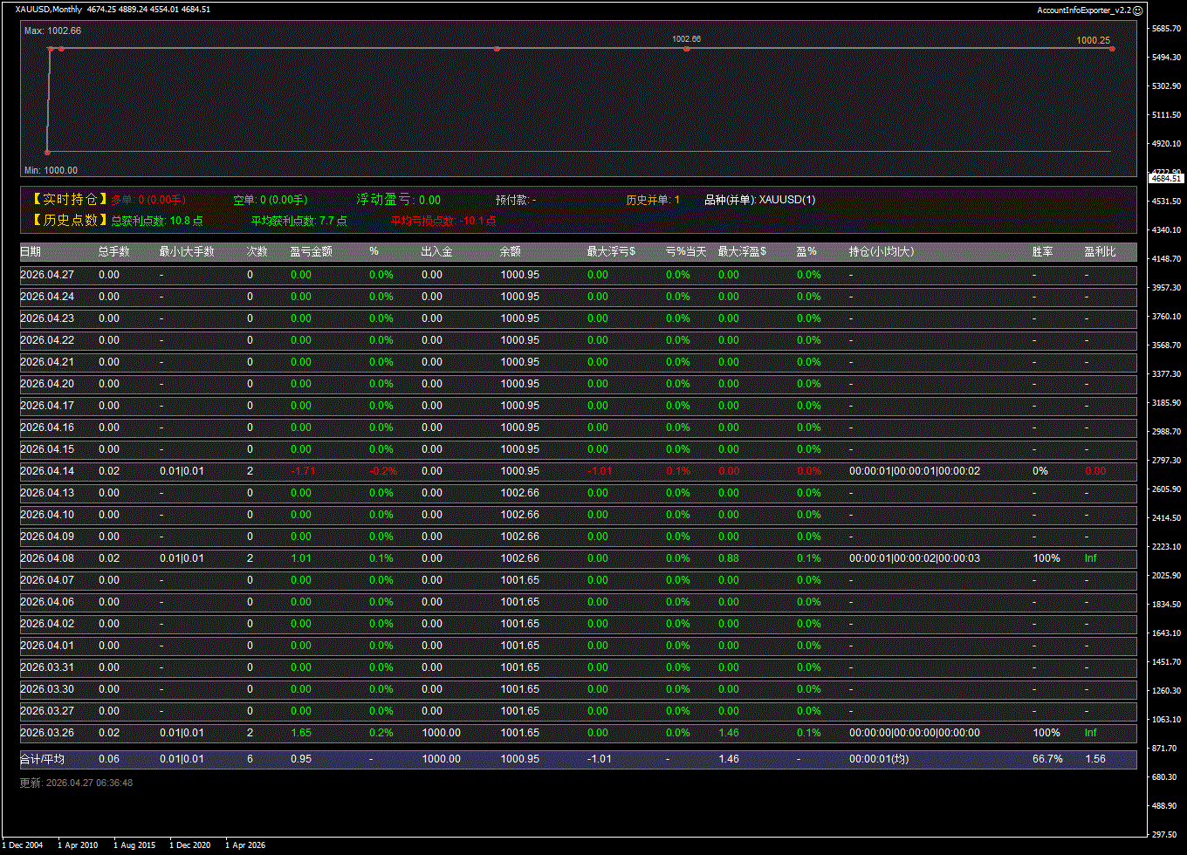Click the 5685.70 price scale label
Viewport: 1187px width, 855px height.
pyautogui.click(x=1166, y=29)
